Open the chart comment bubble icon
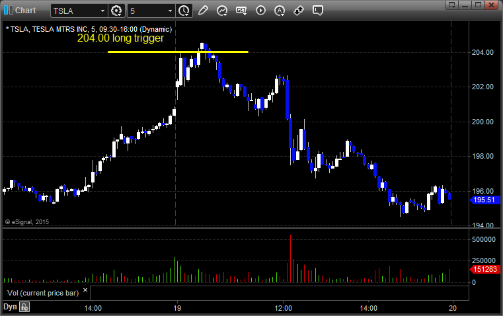The height and width of the screenshot is (316, 503). [x=317, y=11]
